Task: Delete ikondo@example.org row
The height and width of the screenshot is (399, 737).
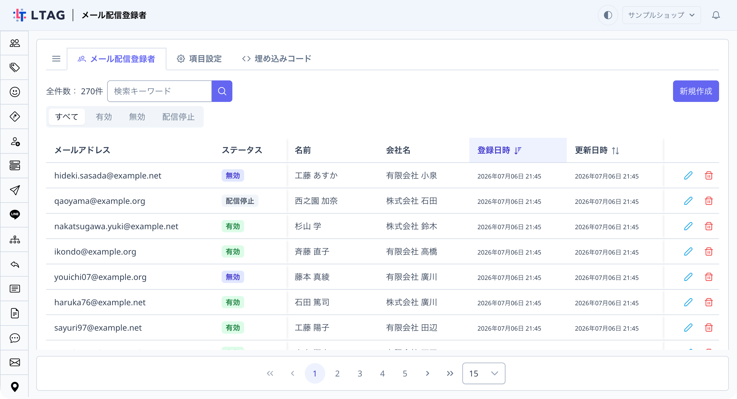Action: (709, 251)
